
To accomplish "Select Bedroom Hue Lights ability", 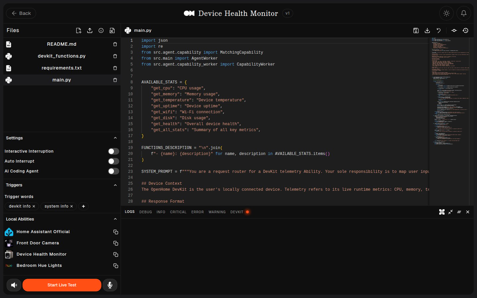I will tap(39, 266).
